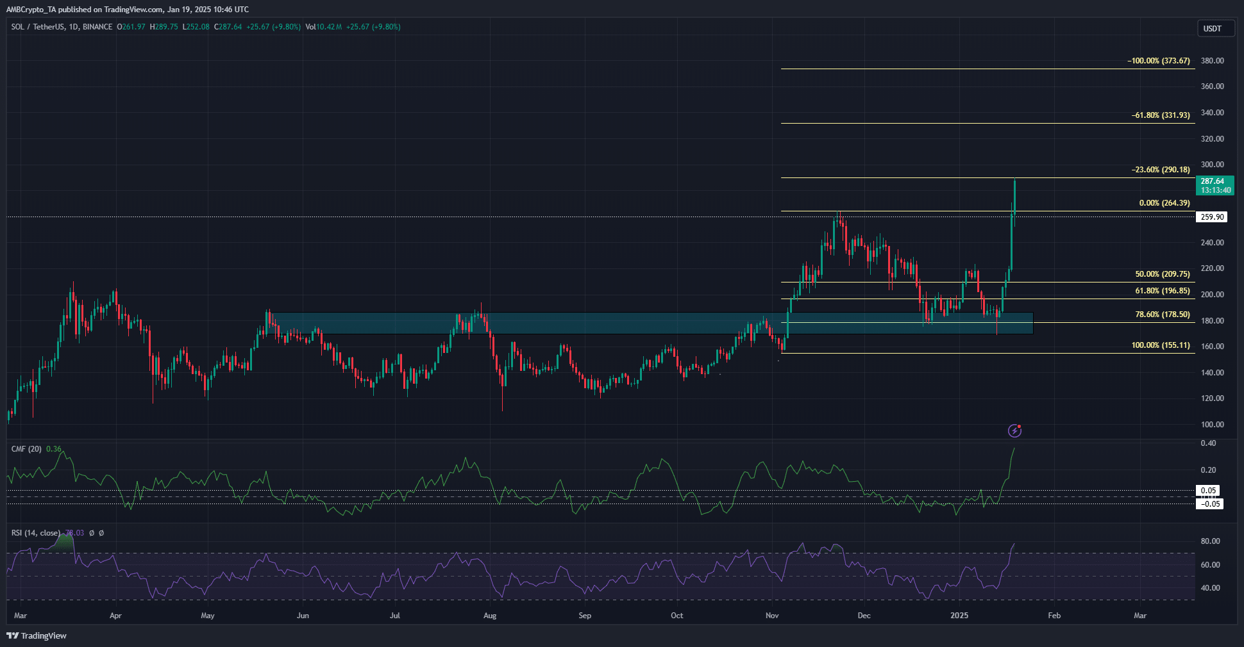Select the 61.80% (196.85) Fibonacci level label

[x=1162, y=291]
